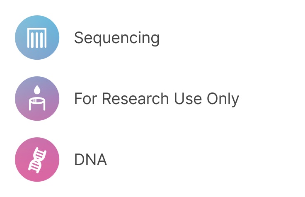Select the purple research-use droplet icon
The width and height of the screenshot is (305, 197).
[x=37, y=98]
